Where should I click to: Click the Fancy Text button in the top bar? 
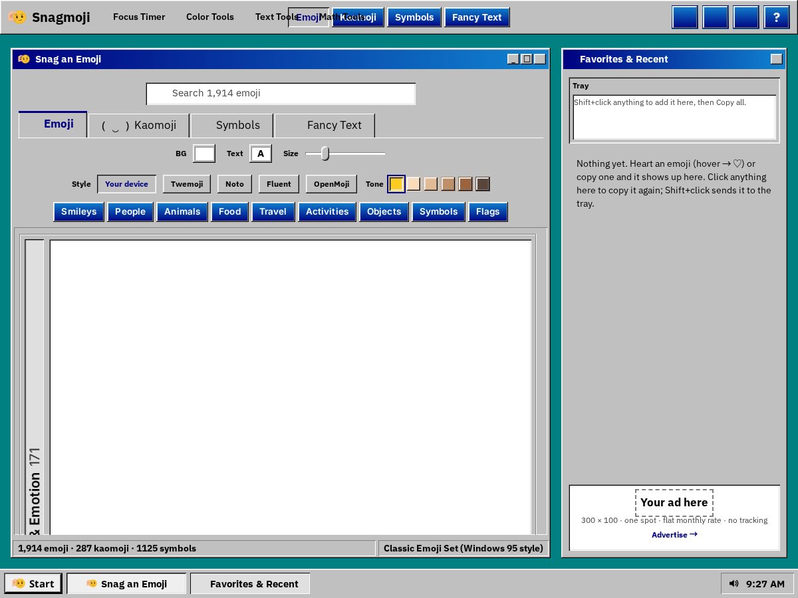[477, 17]
